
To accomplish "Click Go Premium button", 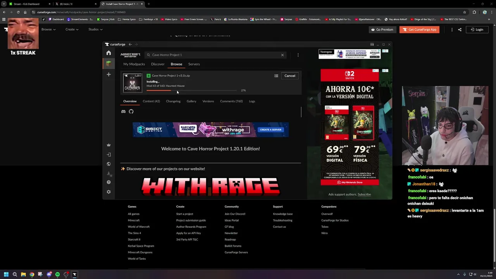I will pyautogui.click(x=382, y=29).
